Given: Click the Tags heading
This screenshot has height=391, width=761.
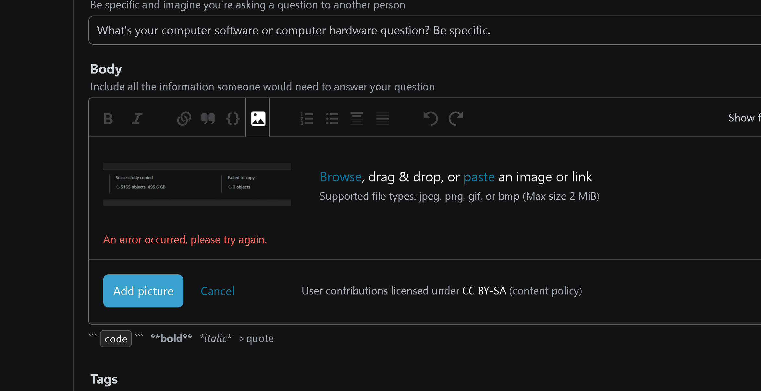Looking at the screenshot, I should point(104,379).
